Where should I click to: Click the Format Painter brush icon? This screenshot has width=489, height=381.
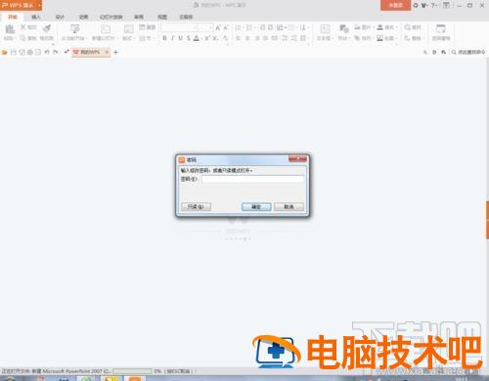(x=47, y=28)
